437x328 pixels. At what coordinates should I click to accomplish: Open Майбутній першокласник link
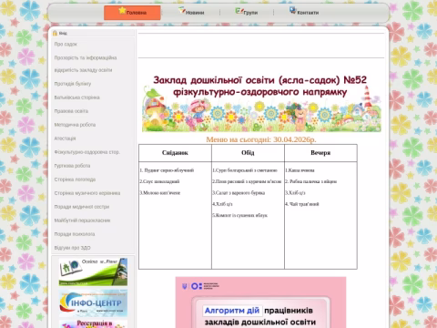pos(82,220)
